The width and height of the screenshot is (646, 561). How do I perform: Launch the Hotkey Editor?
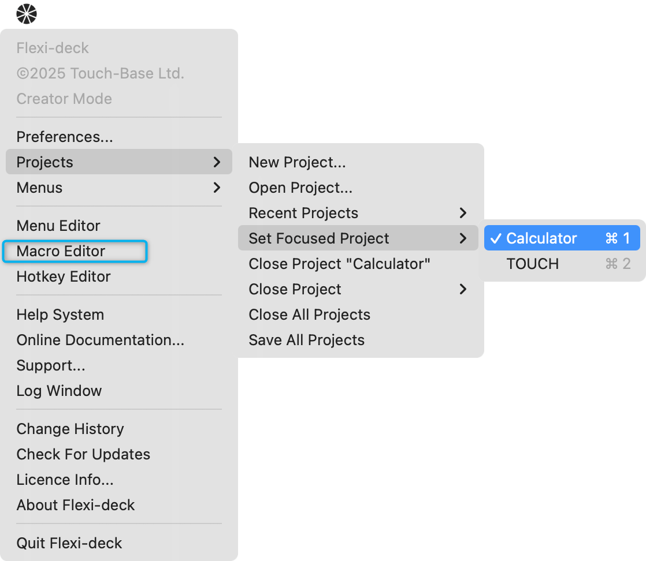click(64, 276)
